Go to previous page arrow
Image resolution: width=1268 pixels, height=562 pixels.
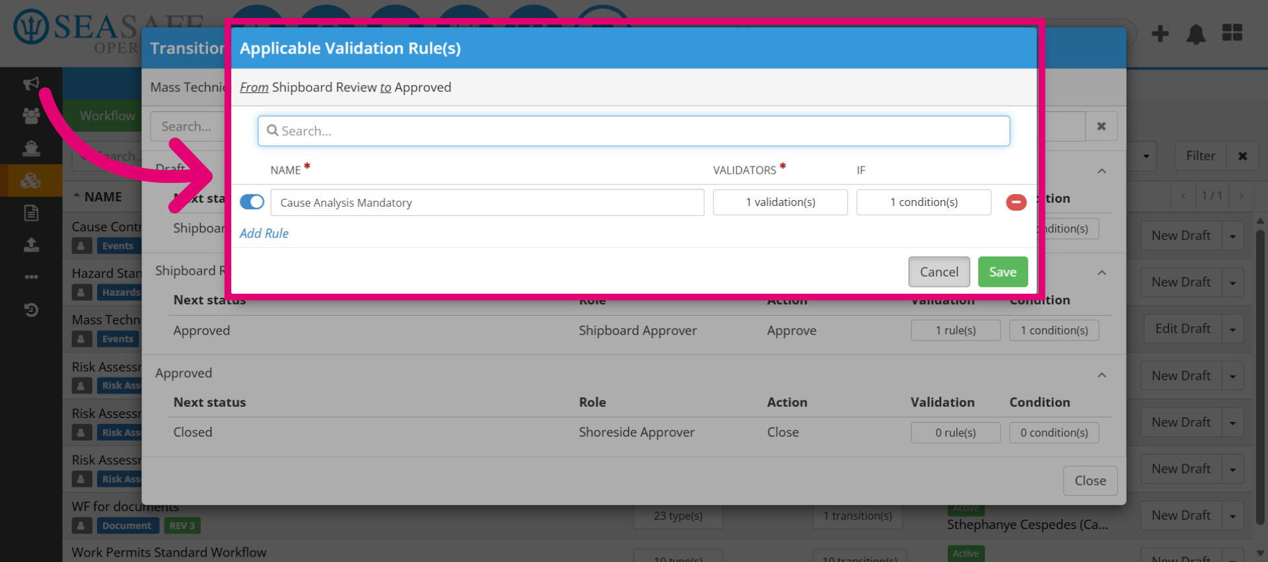pos(1183,195)
